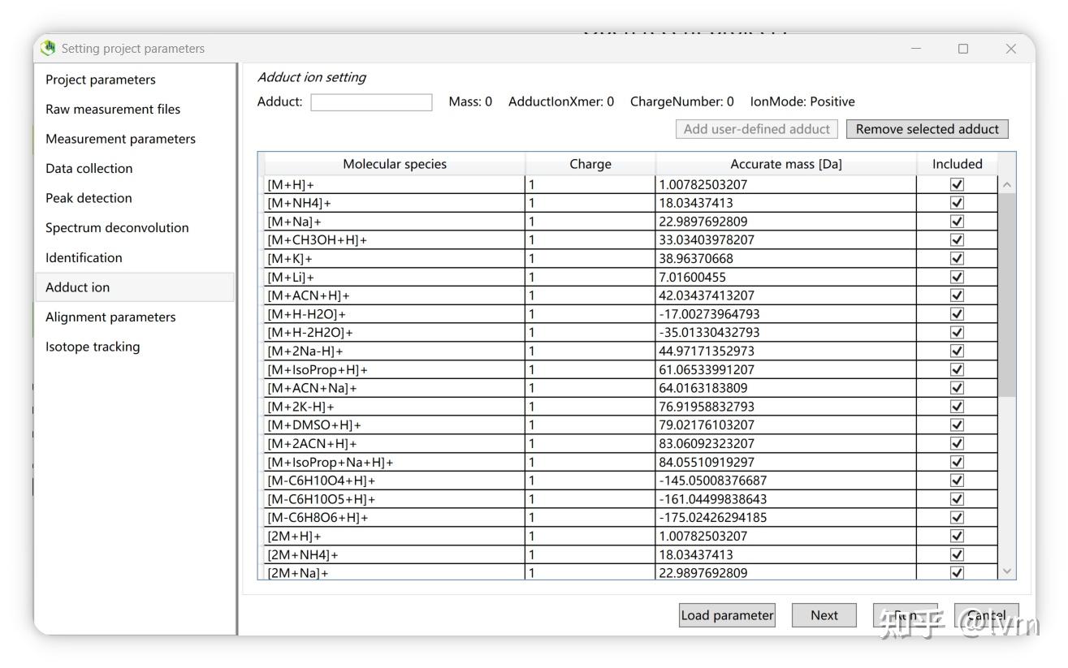
Task: Toggle Included checkbox for [M+K]+
Action: [957, 259]
